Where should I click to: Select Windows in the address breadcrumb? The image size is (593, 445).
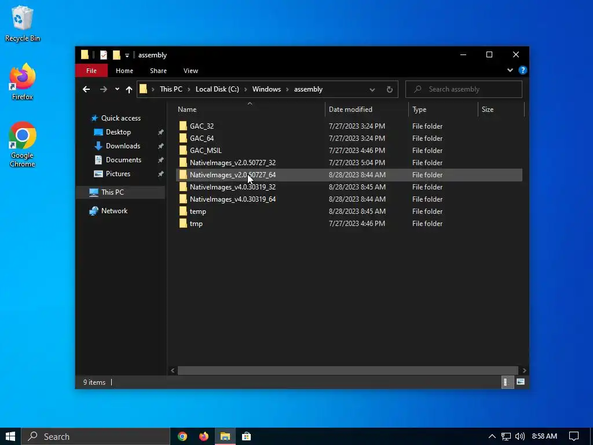[266, 89]
